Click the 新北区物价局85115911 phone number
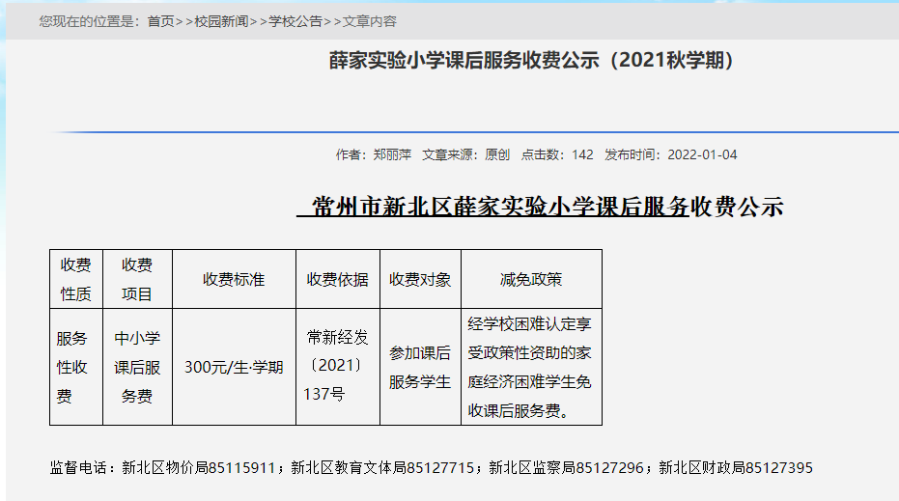Image resolution: width=899 pixels, height=501 pixels. pyautogui.click(x=198, y=468)
